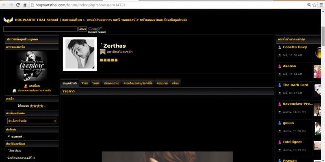Open the ประลองเวทย์ tab
Image resolution: width=325 pixels, height=162 pixels.
[x=111, y=84]
